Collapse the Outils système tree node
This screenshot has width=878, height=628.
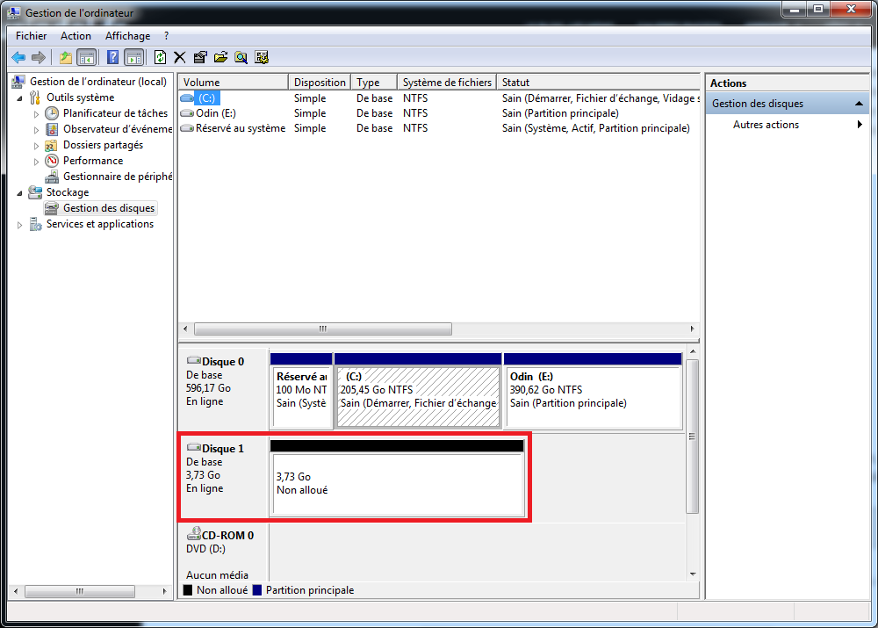tap(20, 97)
